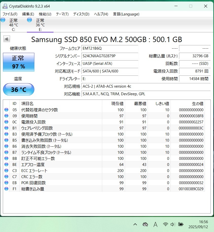Screen dimensions: 214x232
Task: Click disk title Samsung SSD 850 EVO M.2
Action: tap(107, 40)
